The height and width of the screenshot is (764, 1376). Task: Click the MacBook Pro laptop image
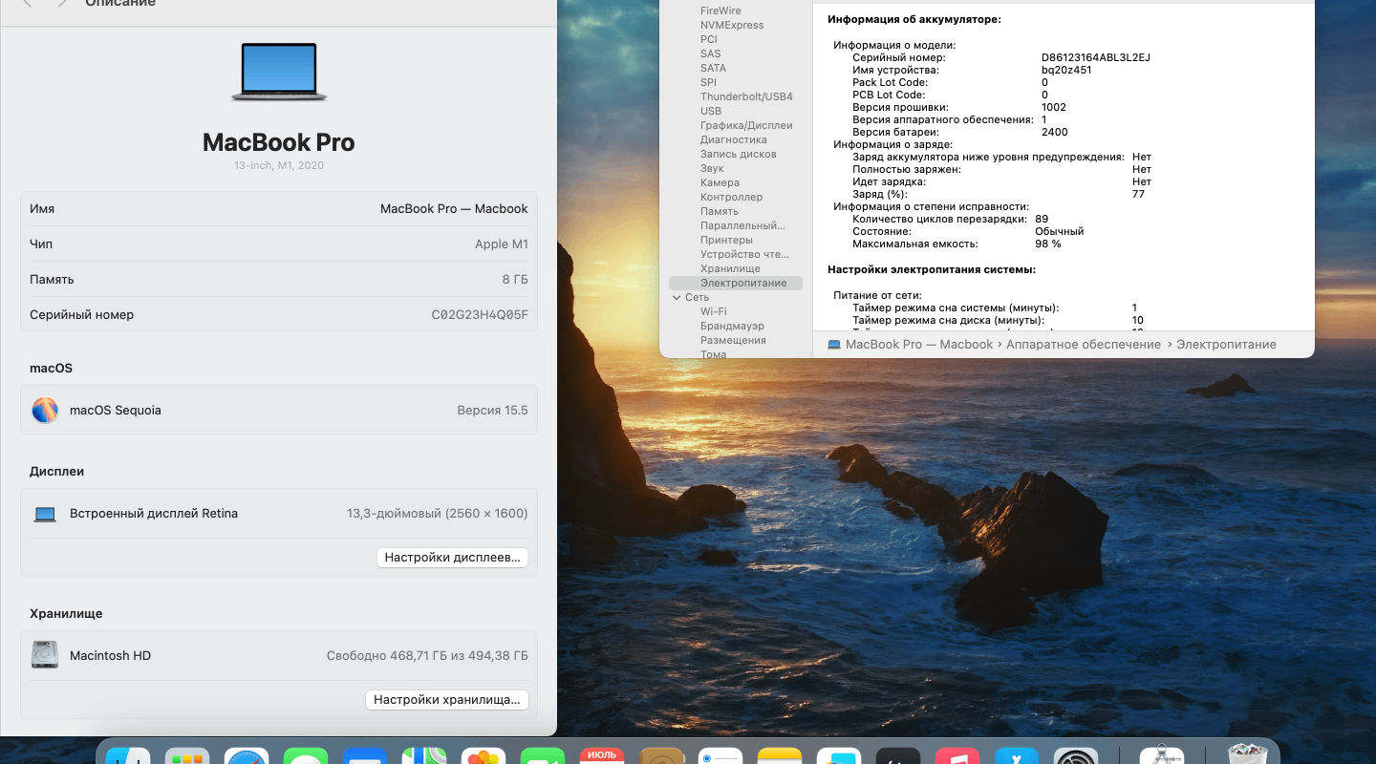pyautogui.click(x=279, y=73)
